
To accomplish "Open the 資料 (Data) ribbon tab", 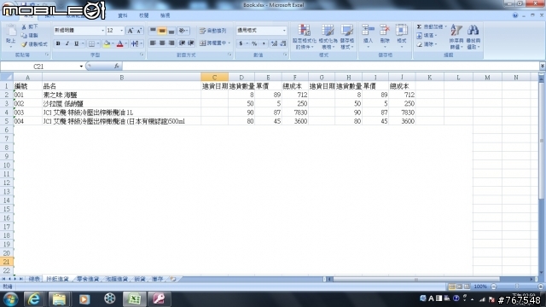I will coord(123,15).
